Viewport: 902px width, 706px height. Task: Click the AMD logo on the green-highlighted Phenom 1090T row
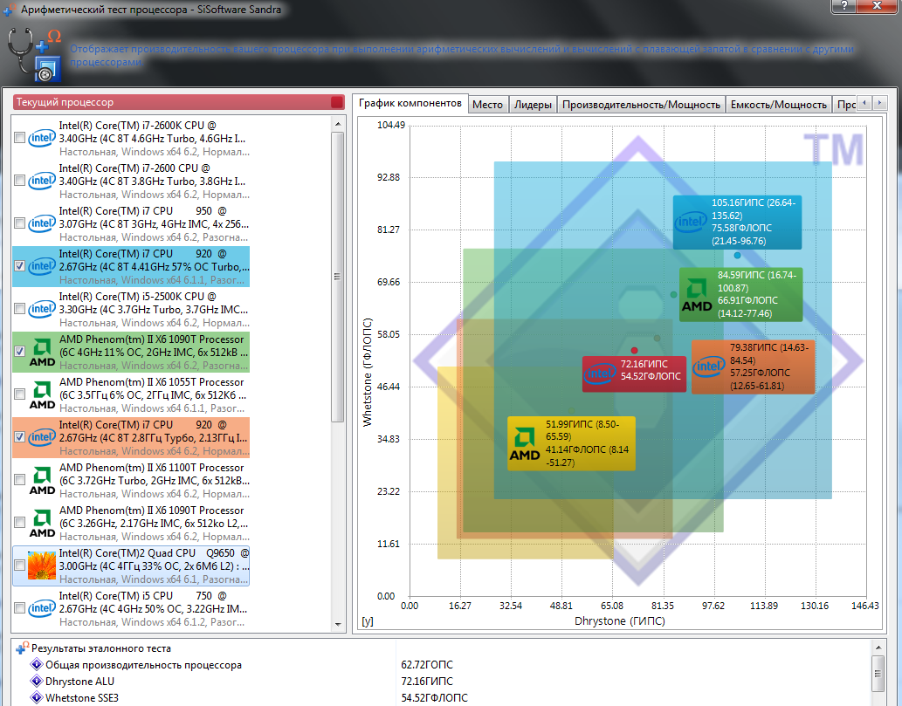coord(42,352)
